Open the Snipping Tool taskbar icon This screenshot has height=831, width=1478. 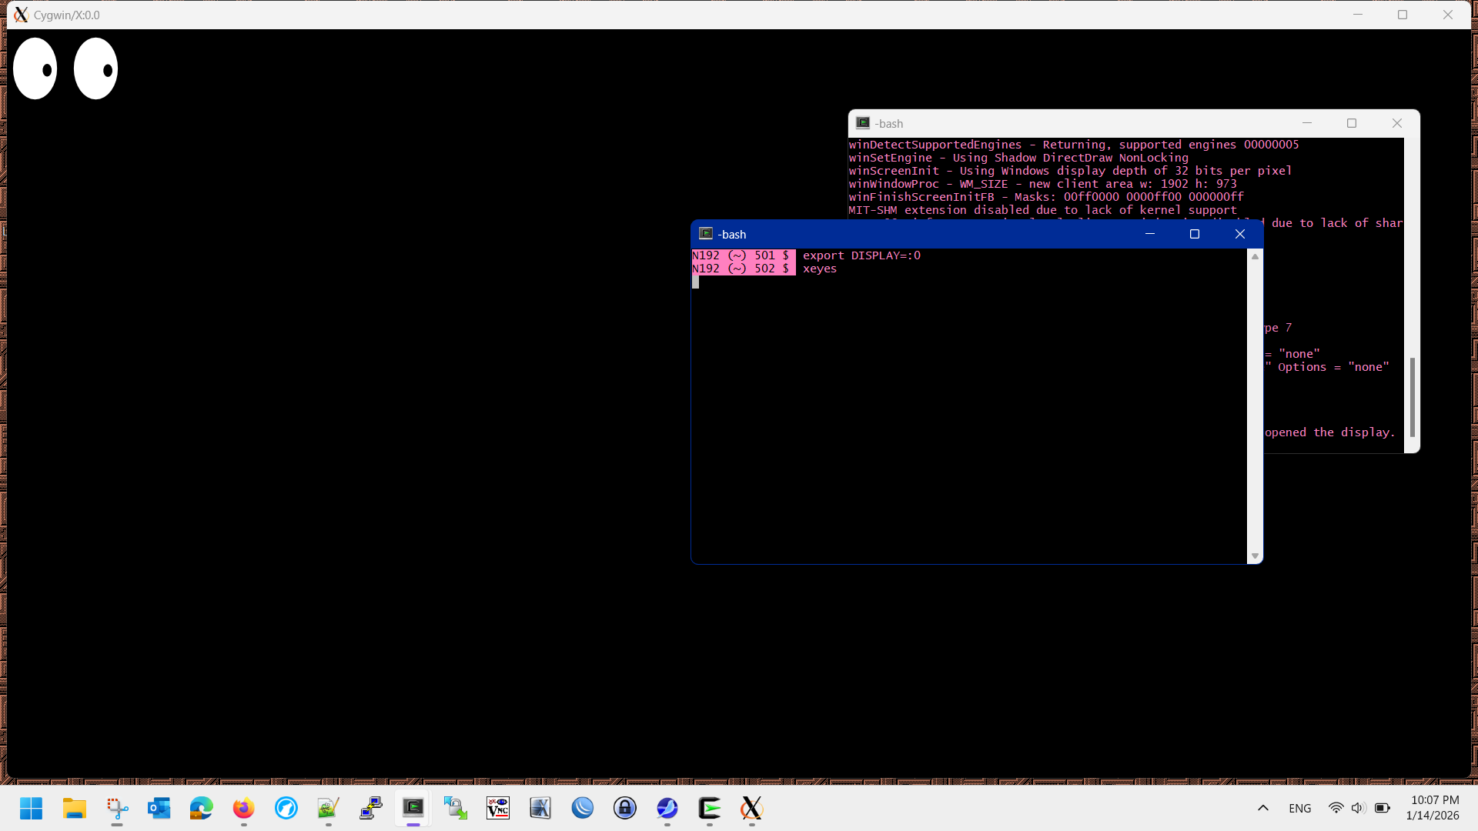pos(117,808)
